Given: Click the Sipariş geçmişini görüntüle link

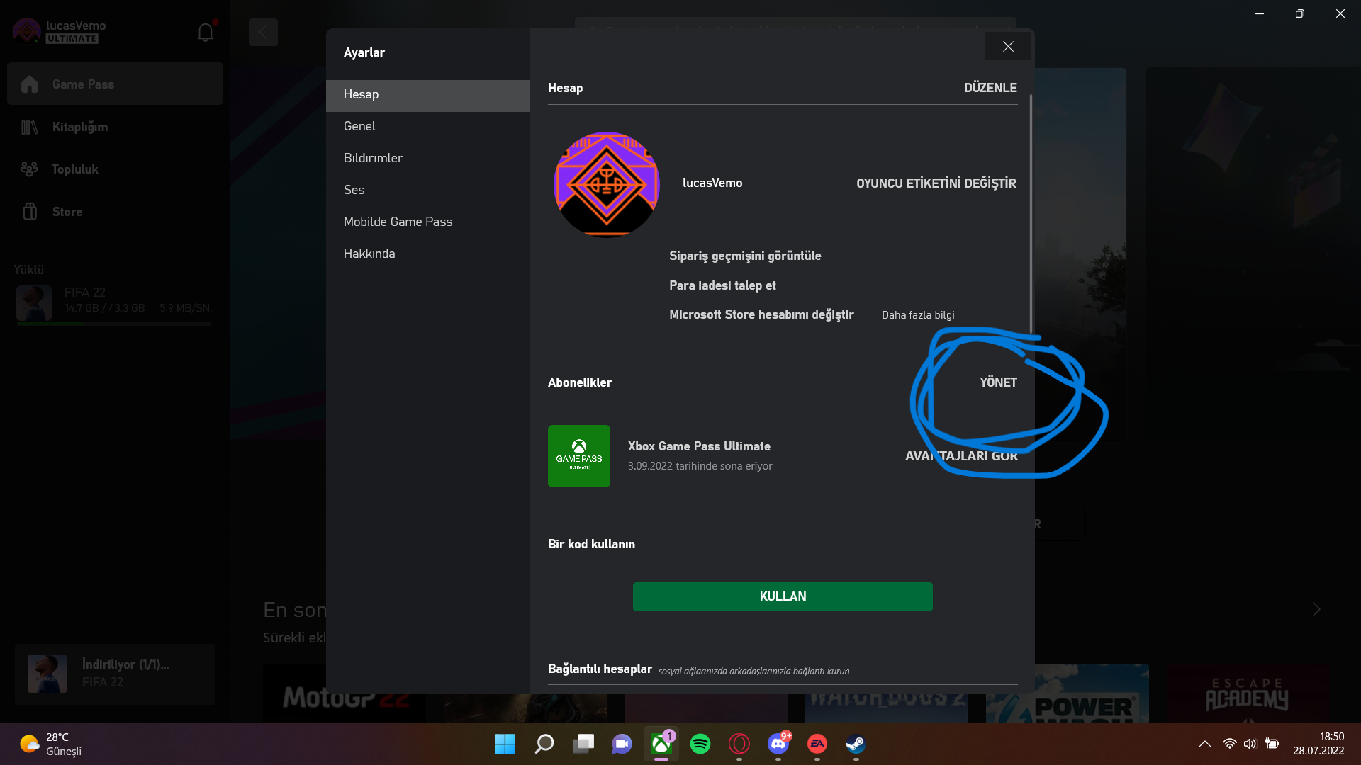Looking at the screenshot, I should (744, 256).
